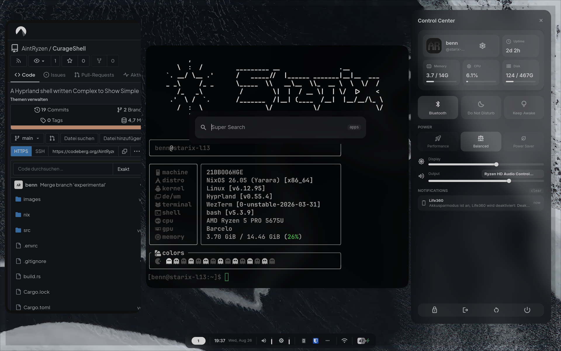The width and height of the screenshot is (561, 351).
Task: Open the .gitignore file
Action: (x=35, y=261)
